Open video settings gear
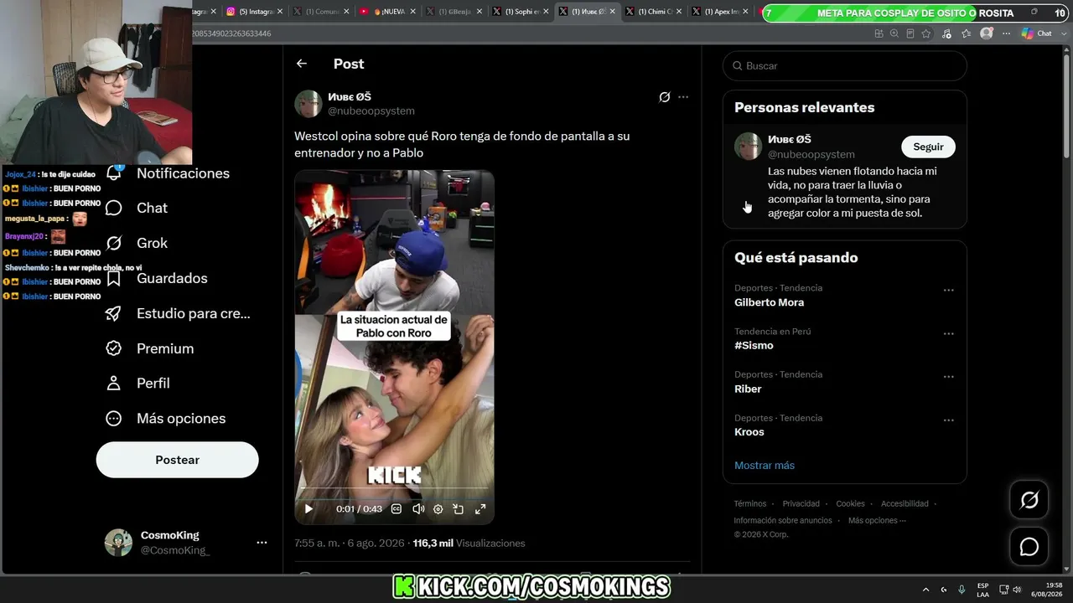1073x603 pixels. [x=438, y=508]
